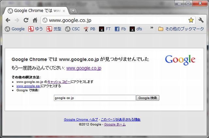Open the dfs bookmark
The width and height of the screenshot is (209, 138).
136,29
